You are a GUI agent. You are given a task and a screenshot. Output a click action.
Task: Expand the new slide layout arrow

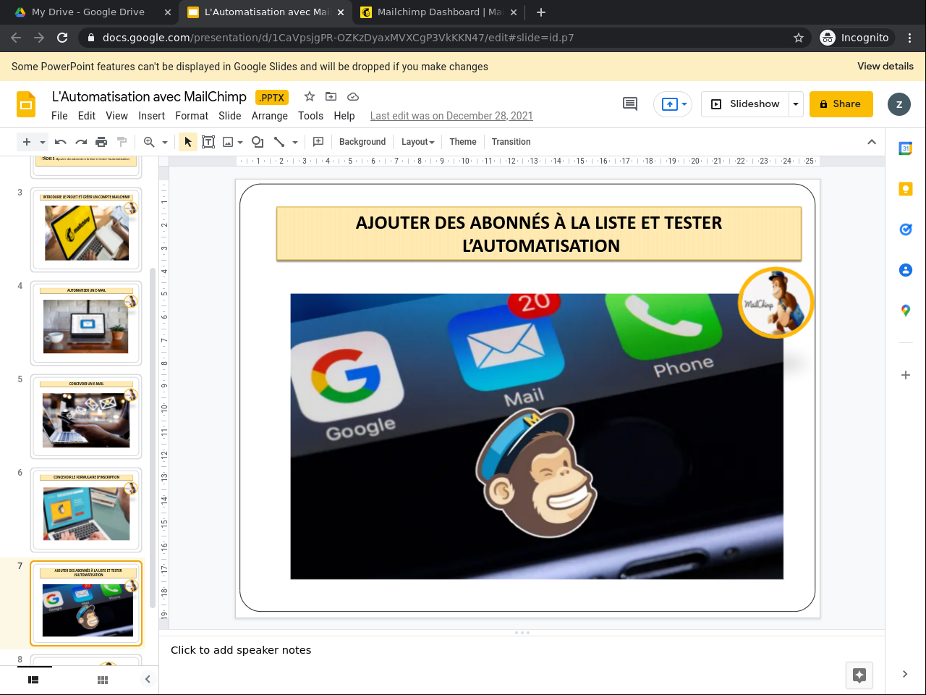pyautogui.click(x=43, y=142)
